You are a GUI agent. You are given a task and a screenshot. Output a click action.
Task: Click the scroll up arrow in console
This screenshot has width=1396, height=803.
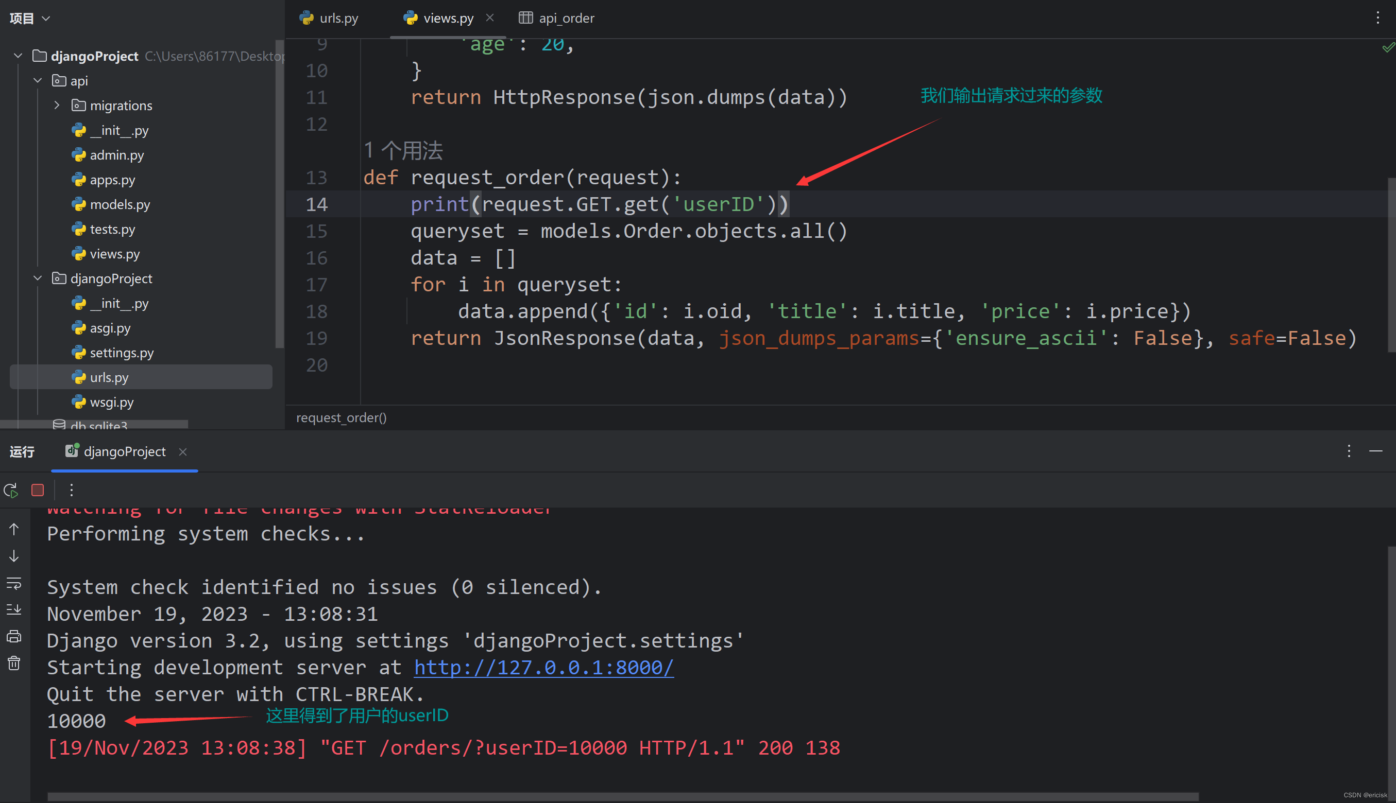(14, 530)
